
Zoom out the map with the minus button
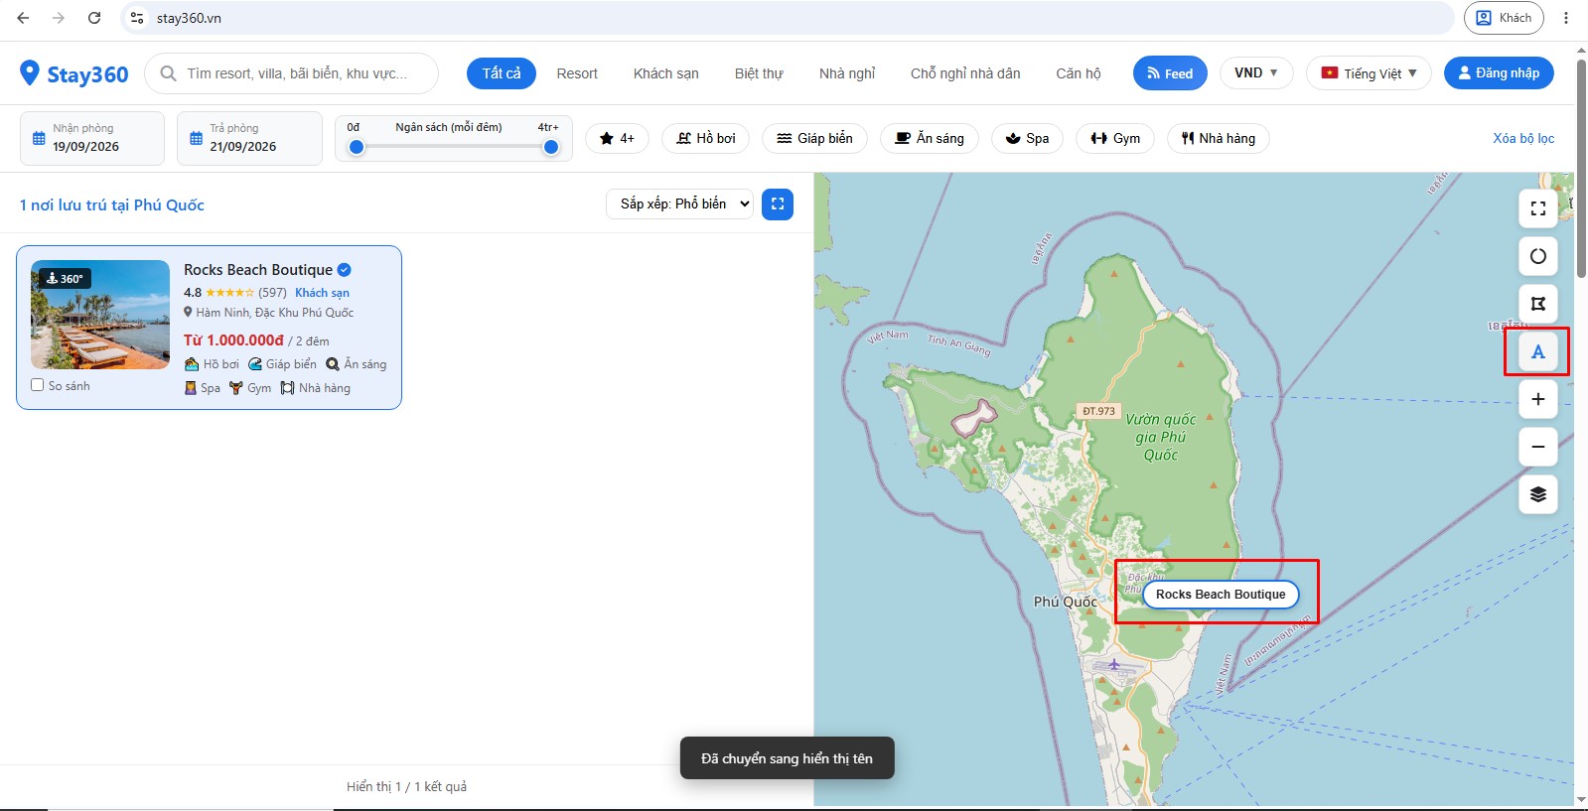point(1537,447)
